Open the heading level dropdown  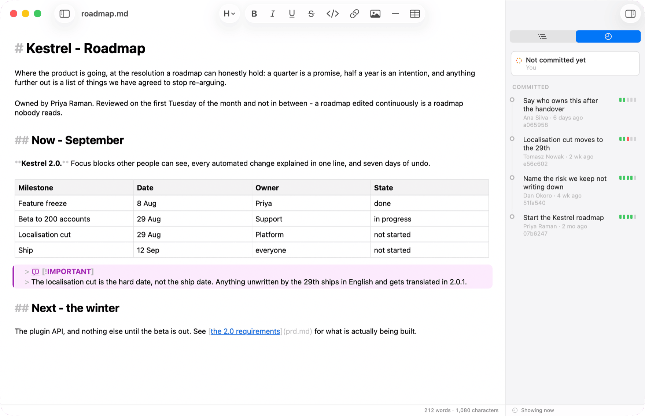[x=229, y=14]
